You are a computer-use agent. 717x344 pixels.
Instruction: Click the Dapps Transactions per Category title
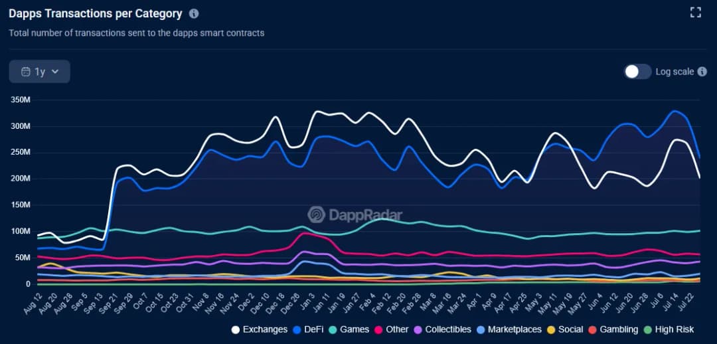pyautogui.click(x=95, y=13)
